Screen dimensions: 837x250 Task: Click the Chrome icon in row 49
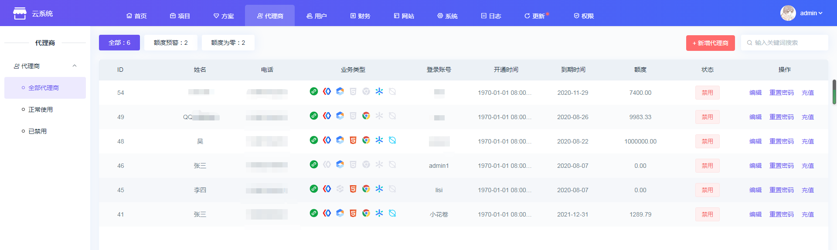click(x=366, y=116)
